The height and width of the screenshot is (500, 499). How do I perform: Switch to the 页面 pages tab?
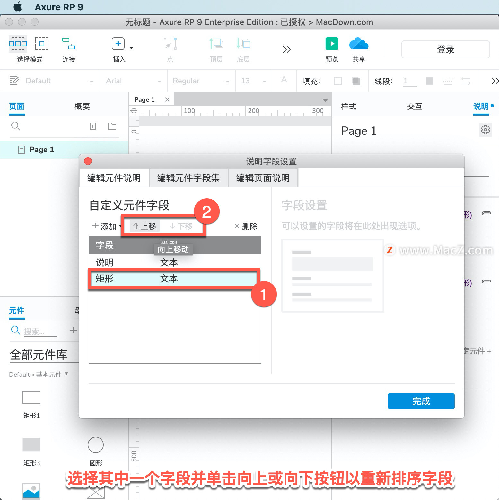point(17,106)
